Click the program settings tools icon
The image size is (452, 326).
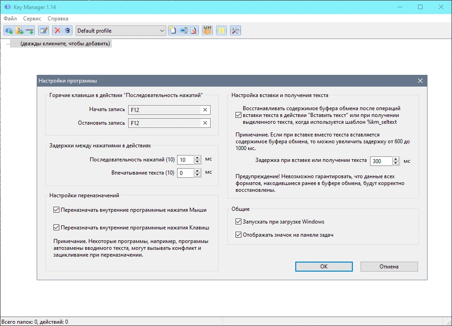click(235, 30)
